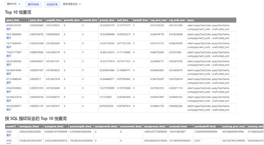
Task: Expand the row with query_time 68.164419686
Action: point(9,74)
